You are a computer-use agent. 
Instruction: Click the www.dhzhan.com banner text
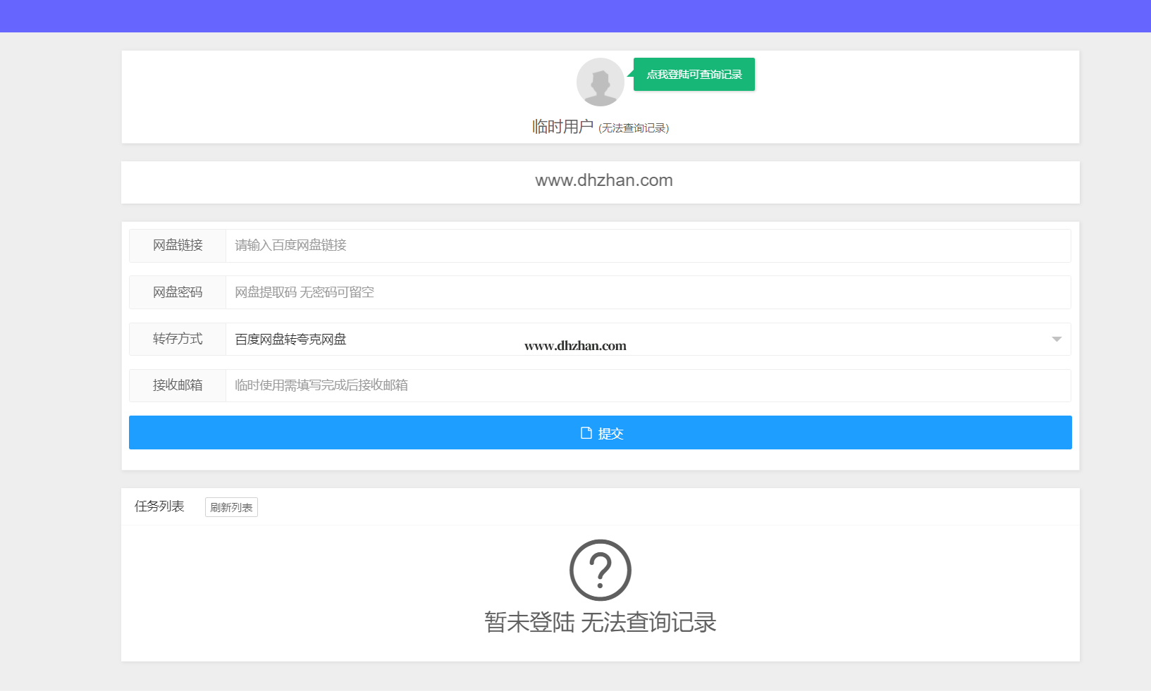click(603, 181)
